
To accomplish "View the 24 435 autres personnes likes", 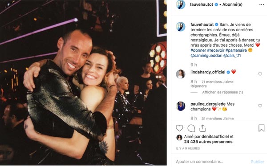I will (208, 142).
